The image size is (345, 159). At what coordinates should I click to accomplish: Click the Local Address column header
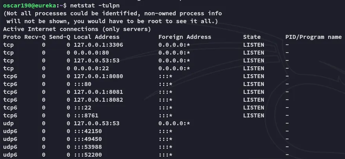click(x=96, y=37)
